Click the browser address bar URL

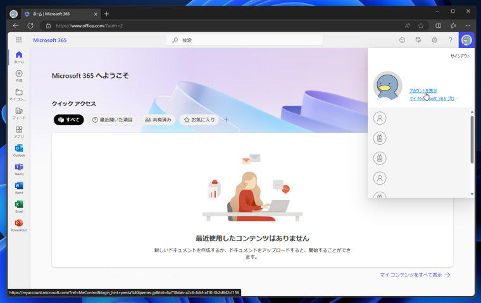(89, 26)
